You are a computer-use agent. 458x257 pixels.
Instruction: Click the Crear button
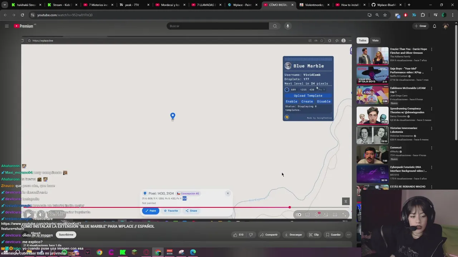420,26
